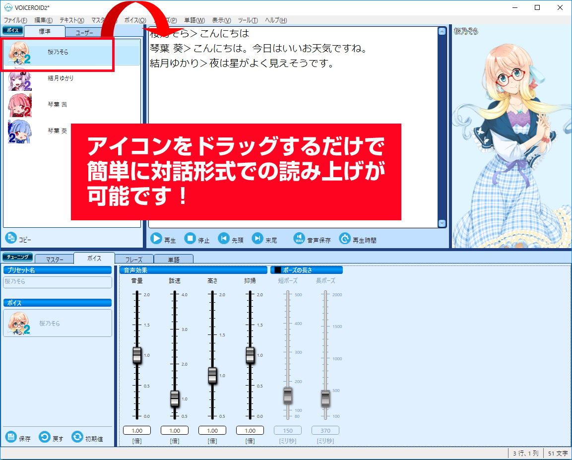Click the 音量 value box under its slider
Screen dimensions: 572x460
click(137, 430)
